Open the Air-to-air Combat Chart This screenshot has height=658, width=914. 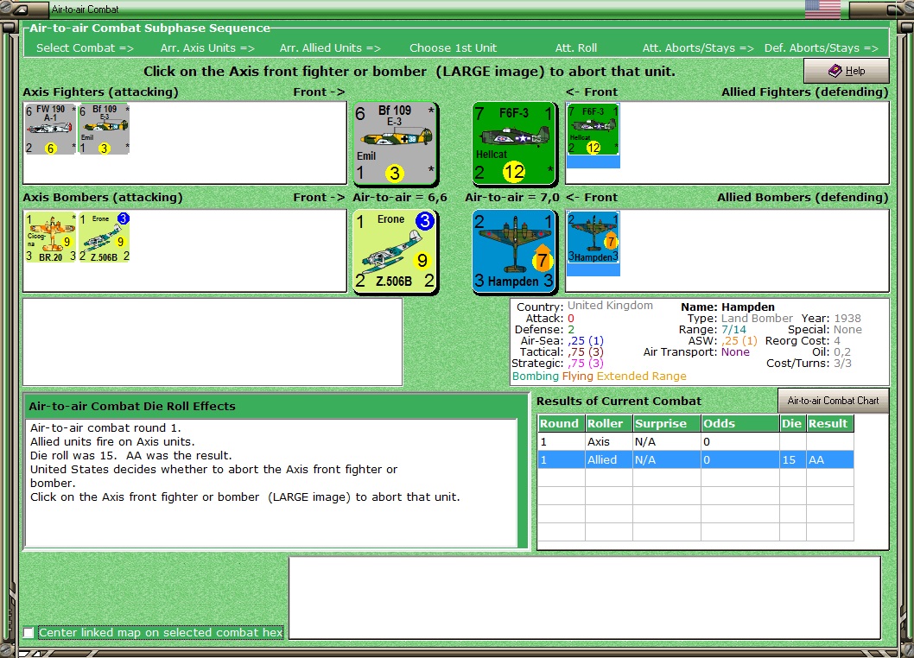[x=833, y=401]
